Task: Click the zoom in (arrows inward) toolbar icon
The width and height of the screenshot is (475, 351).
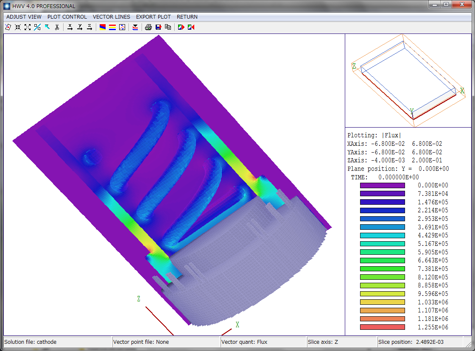Action: pyautogui.click(x=18, y=27)
